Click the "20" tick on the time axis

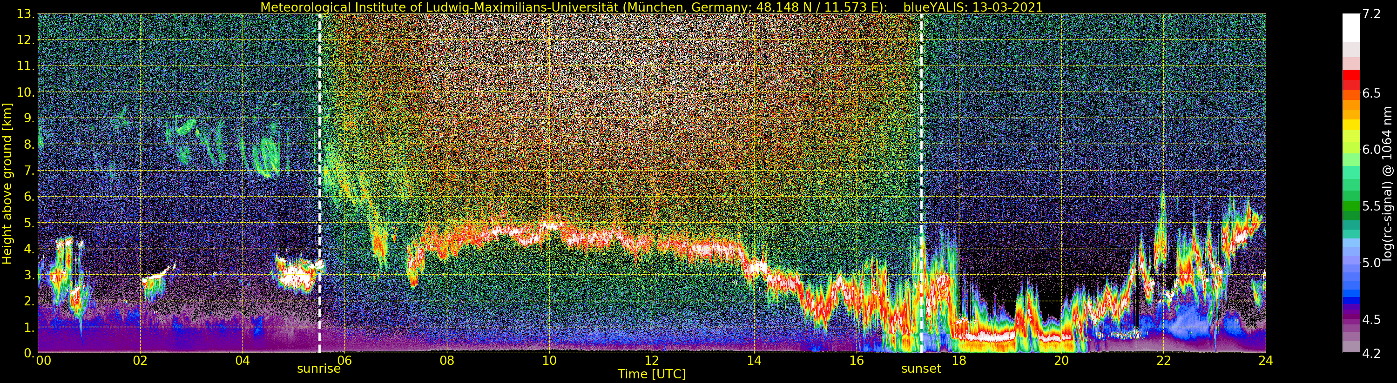(x=1061, y=361)
